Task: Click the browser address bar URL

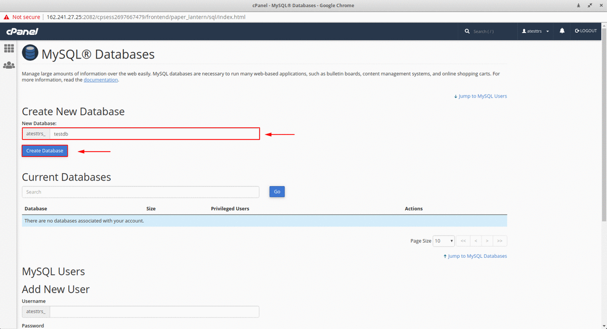Action: (x=146, y=17)
